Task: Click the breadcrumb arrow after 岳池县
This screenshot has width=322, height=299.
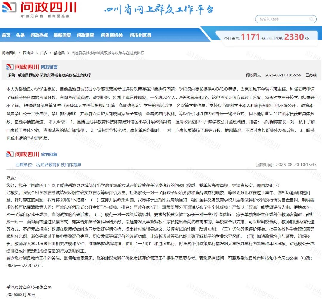Action: (x=68, y=53)
